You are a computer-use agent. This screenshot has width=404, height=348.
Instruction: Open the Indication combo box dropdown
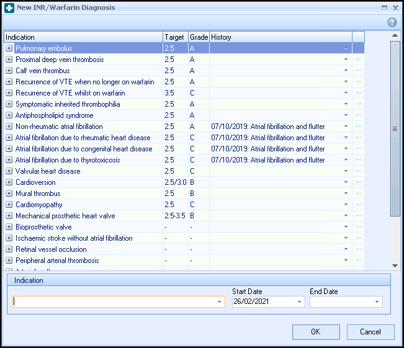tap(220, 302)
